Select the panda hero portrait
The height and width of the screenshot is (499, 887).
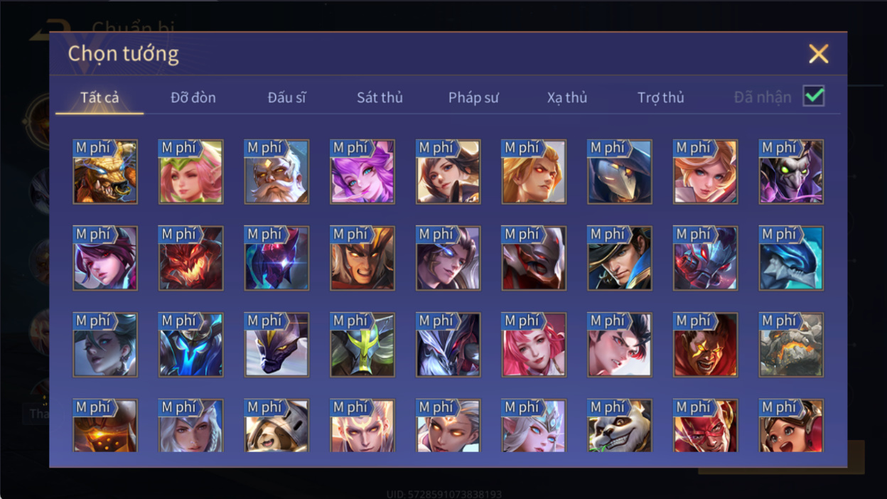(620, 425)
